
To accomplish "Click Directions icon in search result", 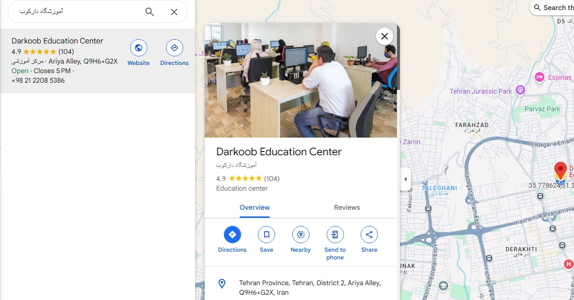I will (174, 48).
